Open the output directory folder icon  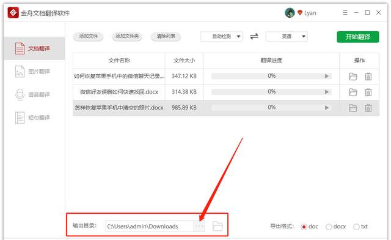tap(217, 226)
